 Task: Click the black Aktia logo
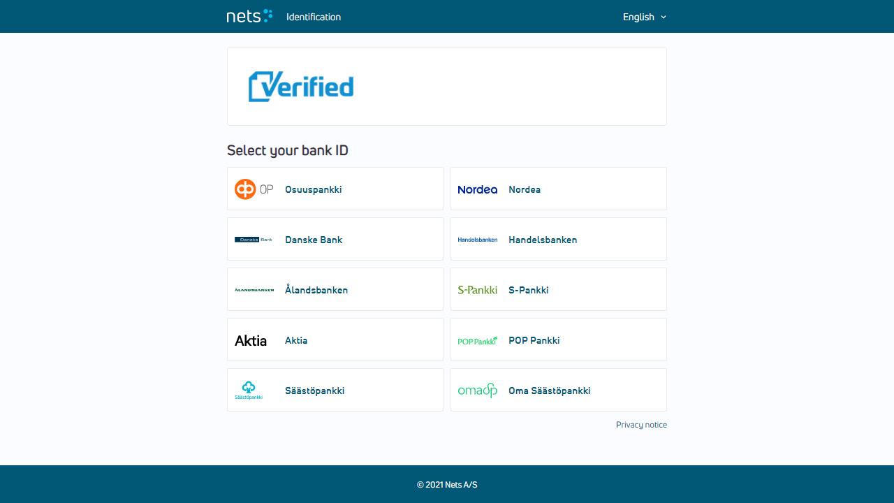251,340
